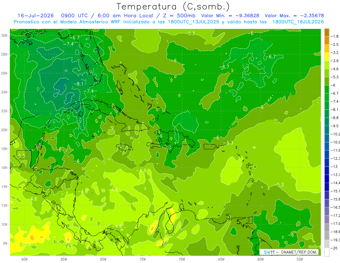340x263 pixels.
Task: Click the '-3.2' label on color legend
Action: 335,53
